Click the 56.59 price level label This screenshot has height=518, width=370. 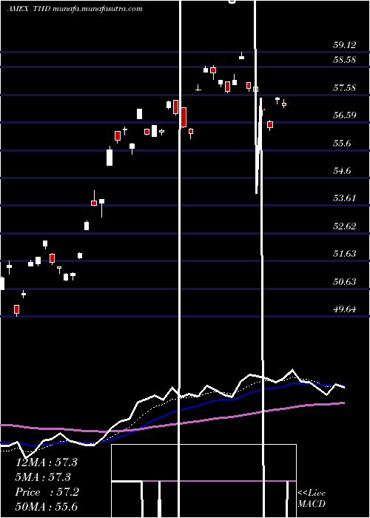pos(345,115)
